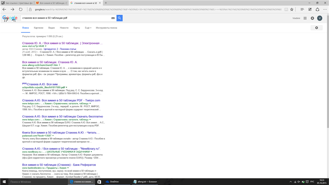Open reading view in Edge
The height and width of the screenshot is (185, 329).
286,9
